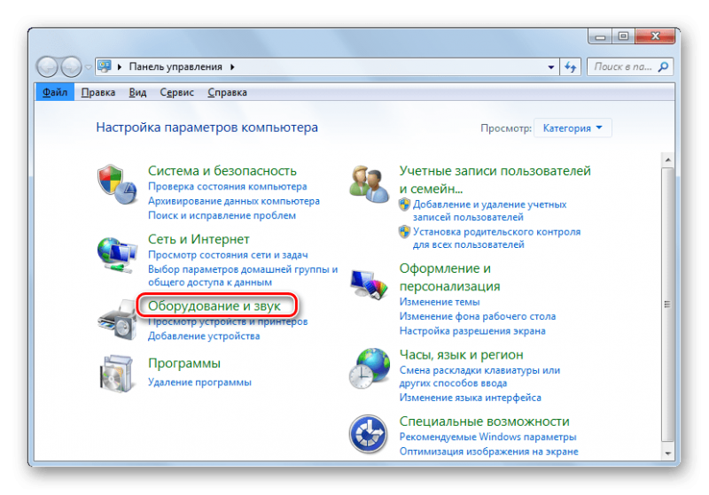Click the refresh button beside address bar
Image resolution: width=709 pixels, height=495 pixels.
(x=571, y=67)
